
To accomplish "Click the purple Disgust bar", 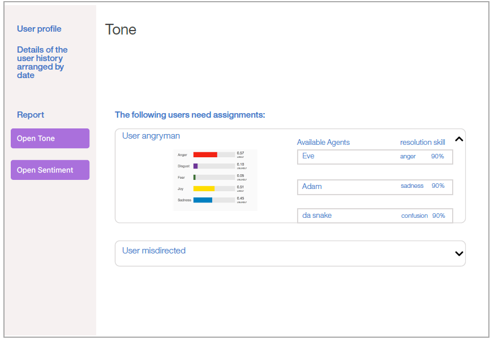I will 195,166.
